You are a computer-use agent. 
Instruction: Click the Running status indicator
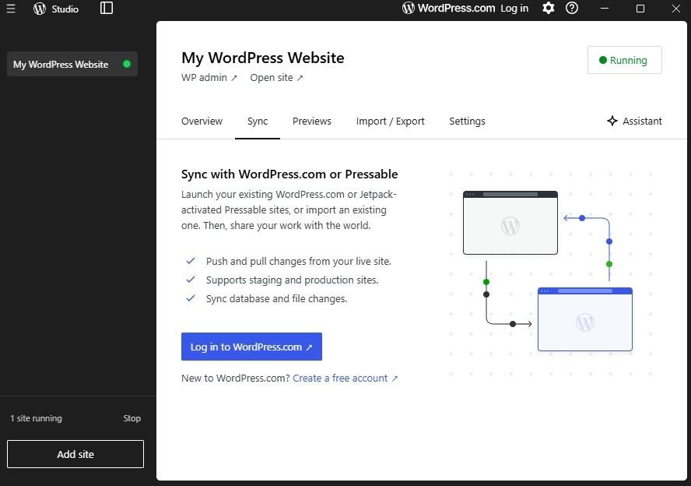point(624,59)
